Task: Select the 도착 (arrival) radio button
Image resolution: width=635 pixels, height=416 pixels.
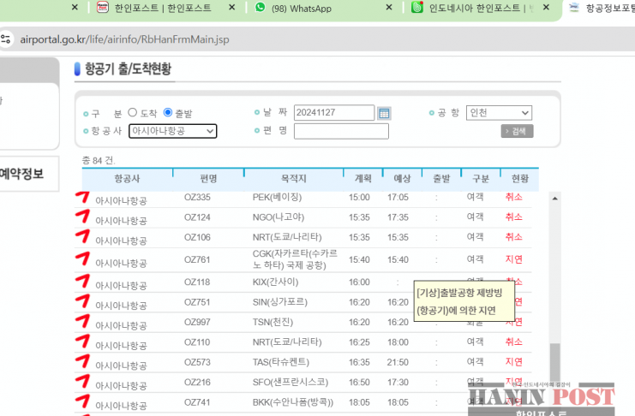Action: [x=133, y=113]
